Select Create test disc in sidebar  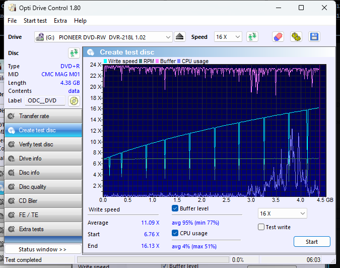(x=43, y=130)
